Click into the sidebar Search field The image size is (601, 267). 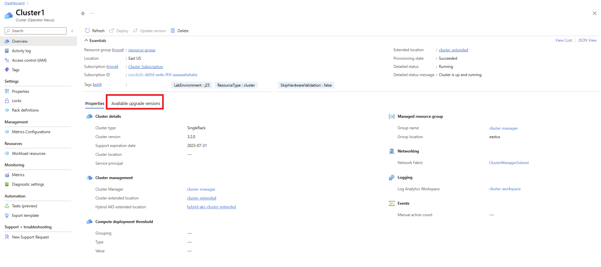(x=35, y=31)
